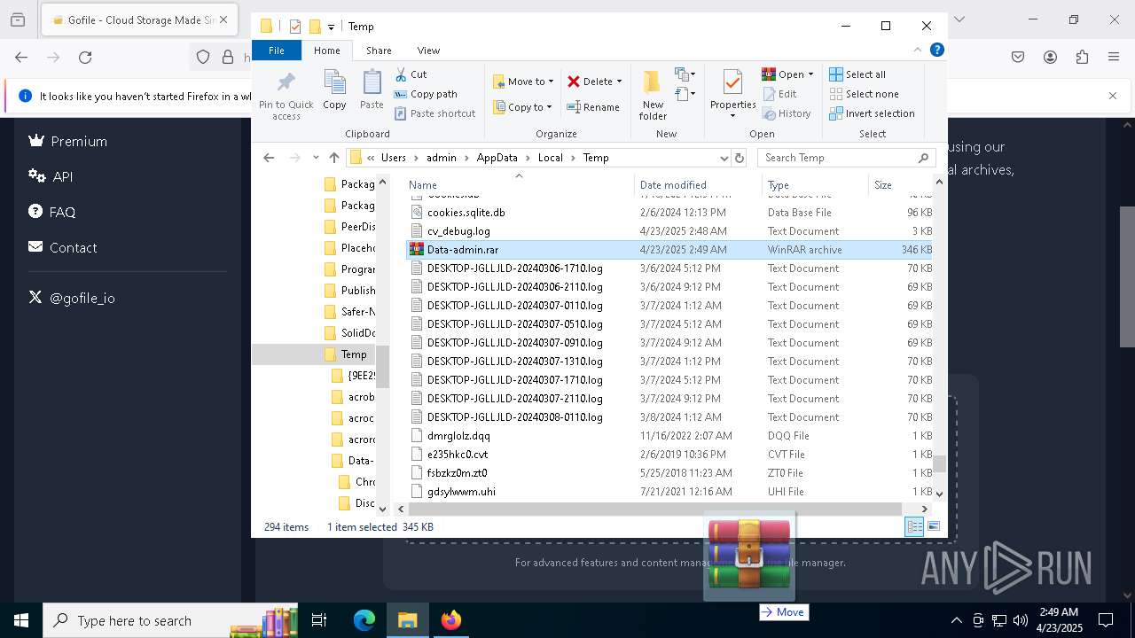Image resolution: width=1135 pixels, height=638 pixels.
Task: Sort by Type column header
Action: (815, 184)
